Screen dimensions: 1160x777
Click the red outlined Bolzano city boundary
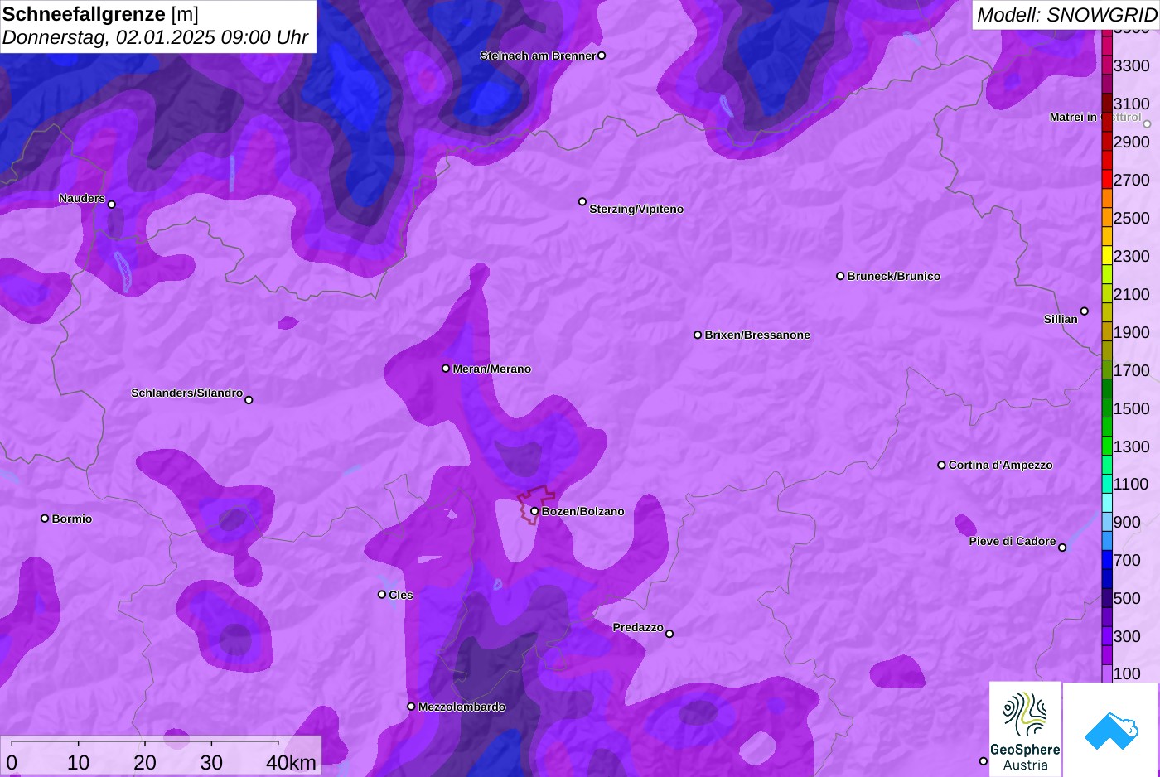pyautogui.click(x=536, y=504)
